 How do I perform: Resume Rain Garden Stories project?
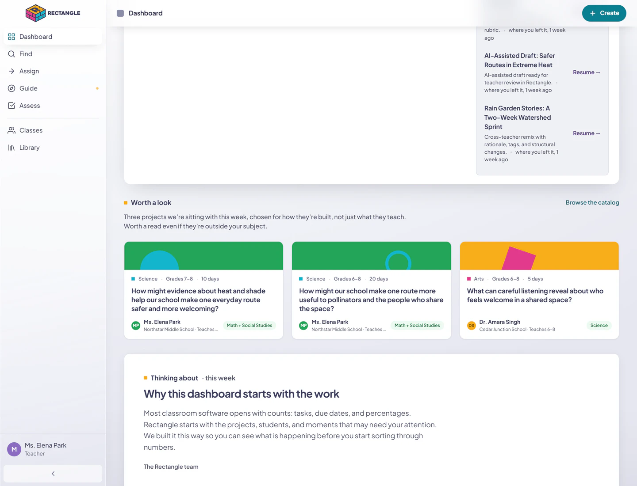click(587, 133)
